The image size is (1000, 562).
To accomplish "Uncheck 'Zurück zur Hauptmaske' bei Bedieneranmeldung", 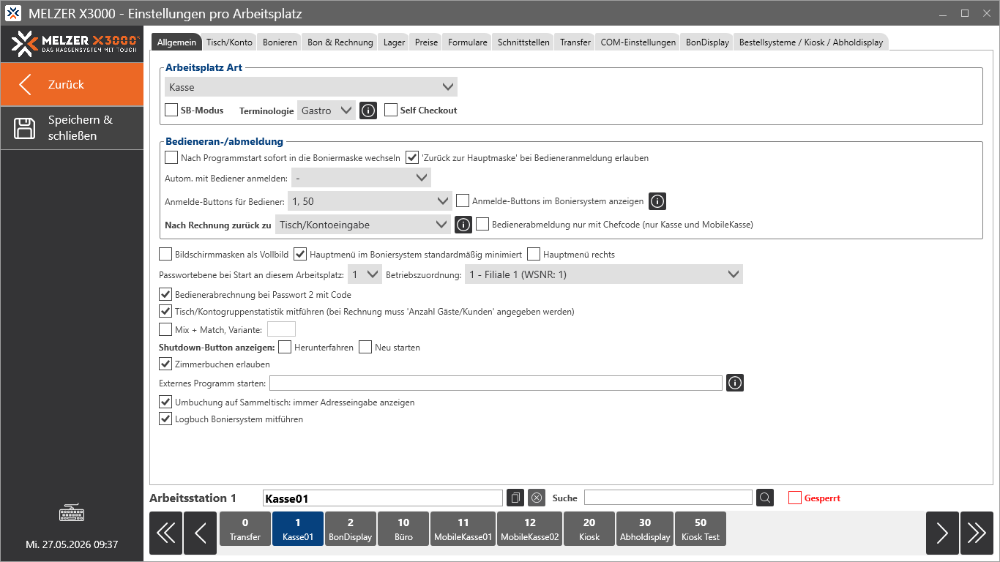I will coord(413,157).
